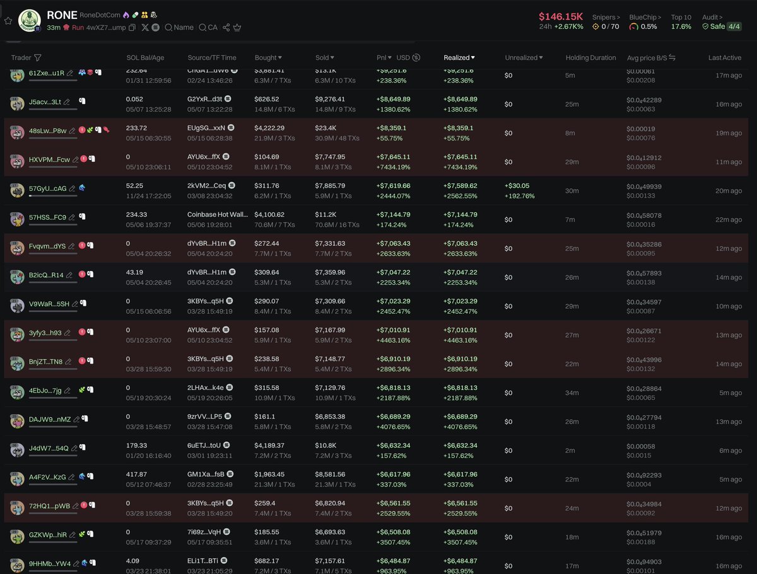Sort by Sold column

click(x=325, y=57)
